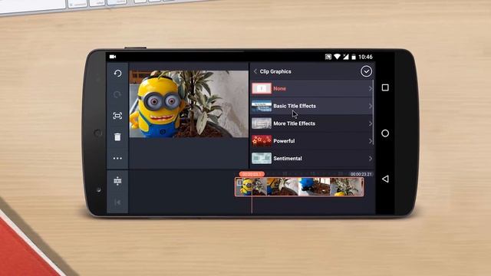Expand chevron on None row

[370, 89]
